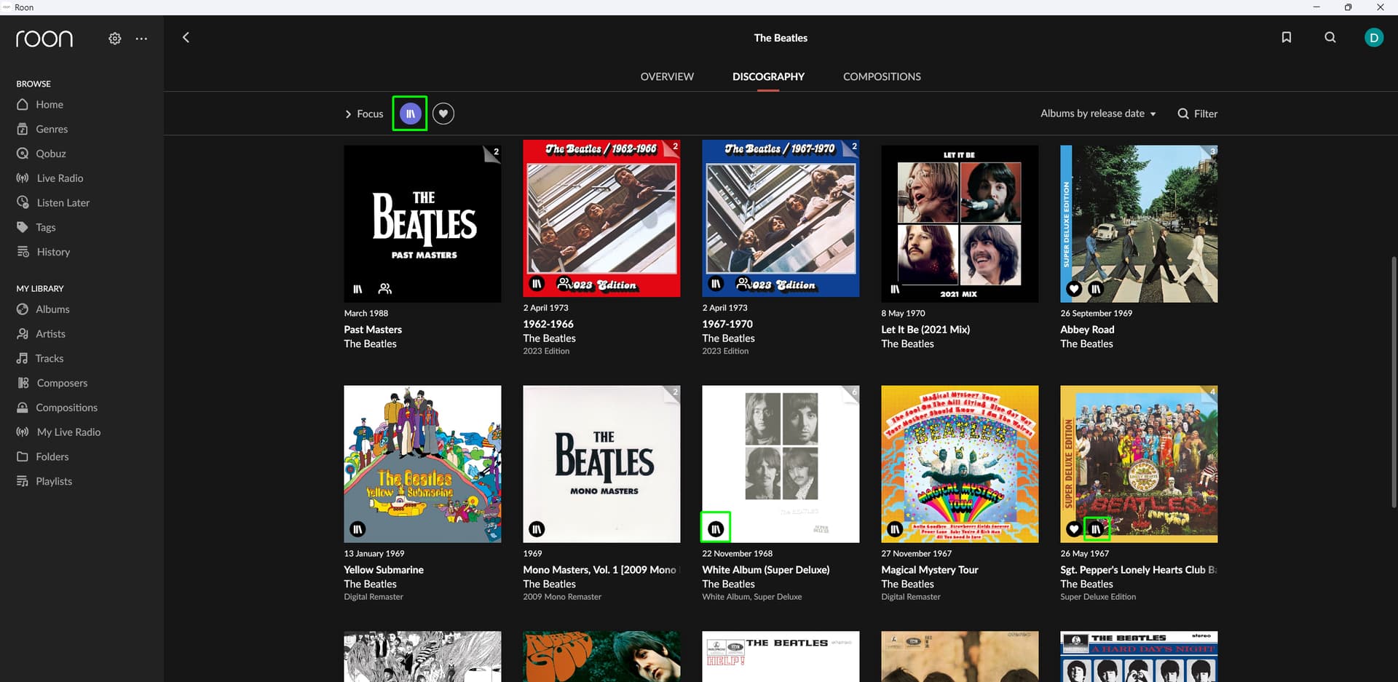Viewport: 1398px width, 682px height.
Task: Click library badge on Magical Mystery Tour cover
Action: (895, 529)
